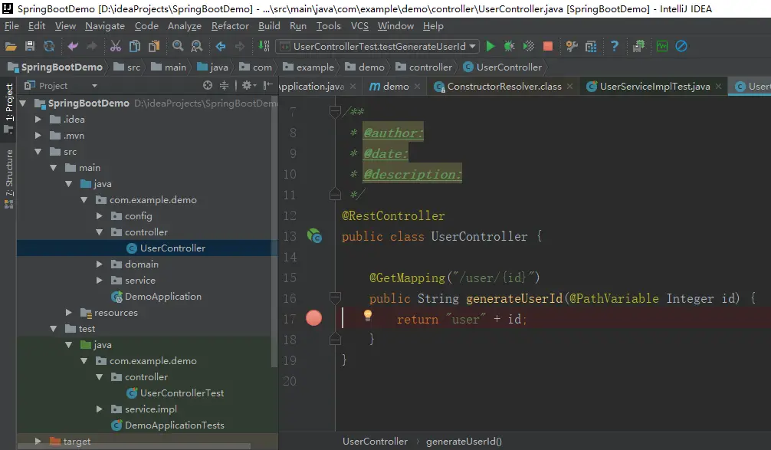Open the Build menu
This screenshot has width=771, height=450.
click(269, 26)
